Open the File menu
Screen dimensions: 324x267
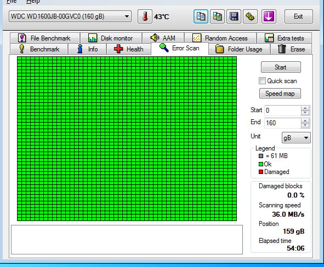[x=12, y=2]
